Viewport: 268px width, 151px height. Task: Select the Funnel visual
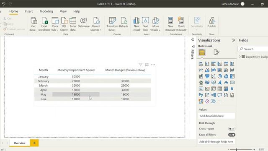coord(207,76)
